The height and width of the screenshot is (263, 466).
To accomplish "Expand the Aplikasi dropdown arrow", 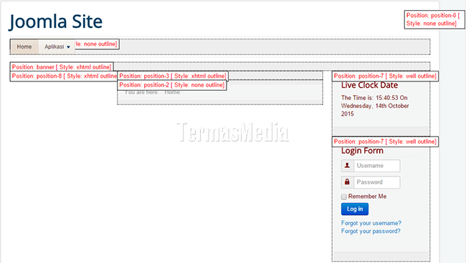I will (x=68, y=47).
